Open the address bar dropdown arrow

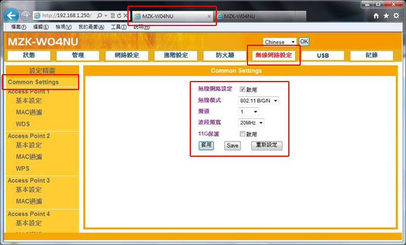point(106,16)
